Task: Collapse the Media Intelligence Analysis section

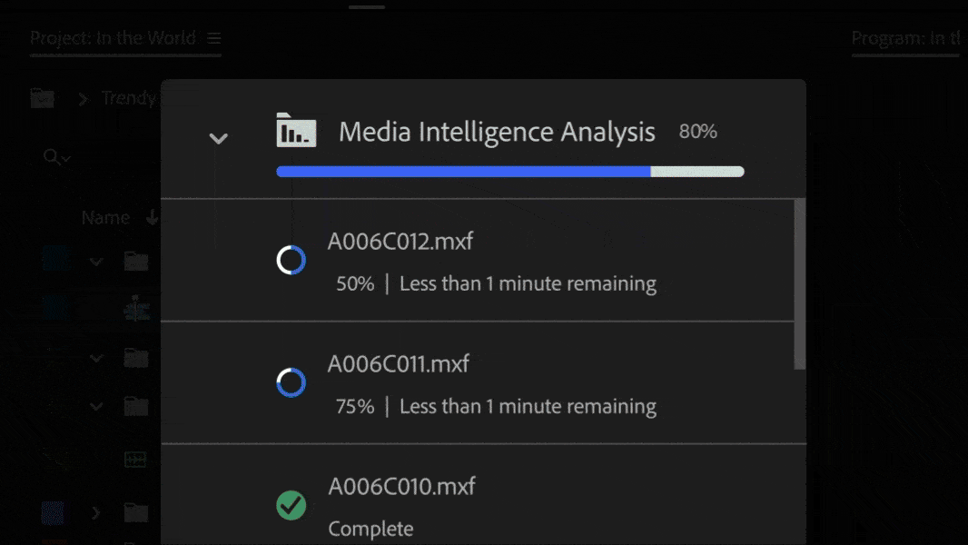Action: coord(218,139)
